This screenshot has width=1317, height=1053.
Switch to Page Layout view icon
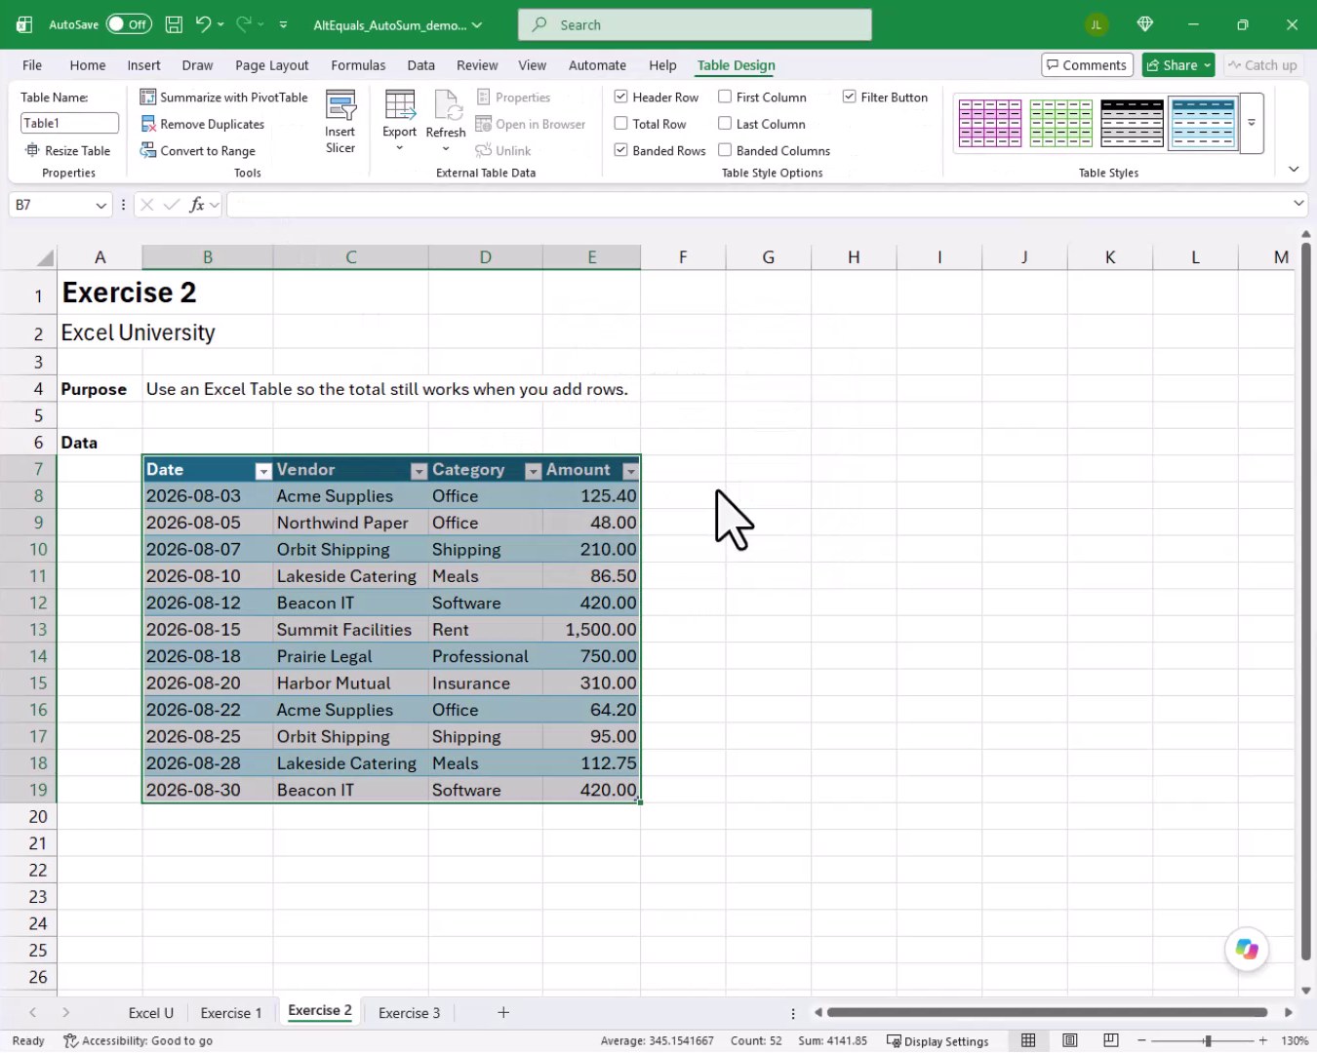pyautogui.click(x=1070, y=1040)
